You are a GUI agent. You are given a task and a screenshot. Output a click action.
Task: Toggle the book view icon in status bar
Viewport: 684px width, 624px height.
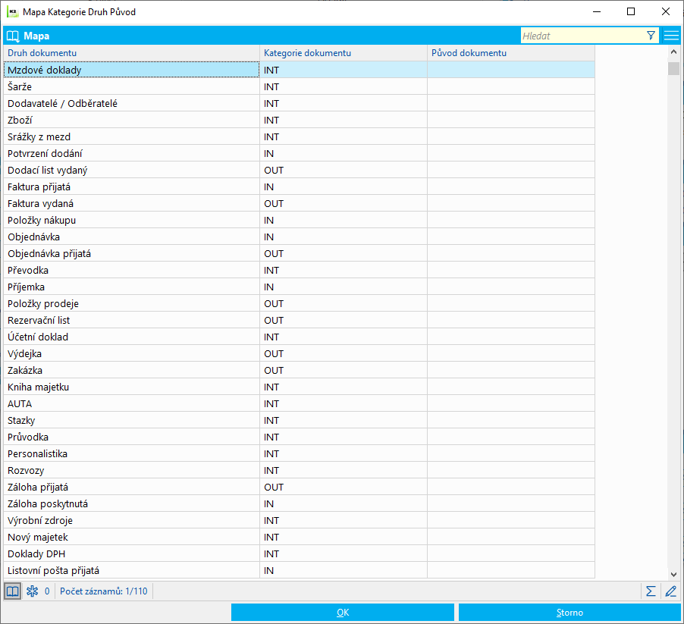coord(12,591)
